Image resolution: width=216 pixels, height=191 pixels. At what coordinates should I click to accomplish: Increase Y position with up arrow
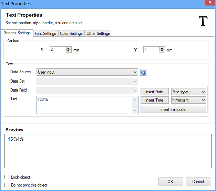[x=162, y=48]
